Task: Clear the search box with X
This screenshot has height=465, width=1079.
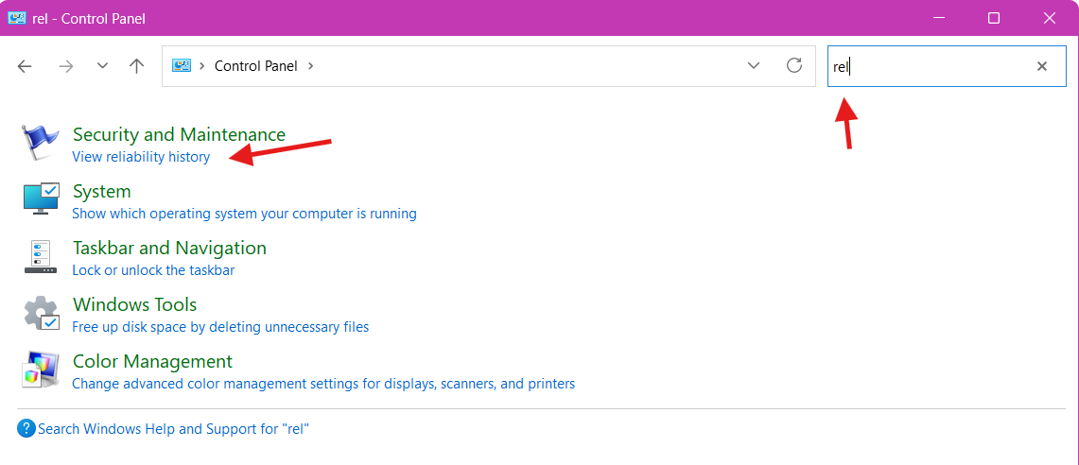Action: pyautogui.click(x=1042, y=66)
